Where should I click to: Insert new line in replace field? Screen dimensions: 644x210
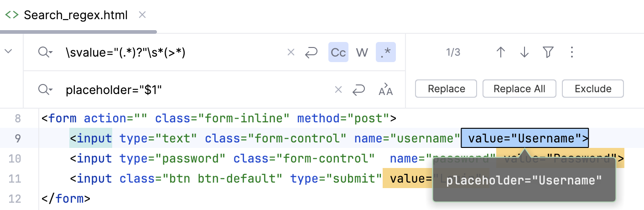(359, 90)
